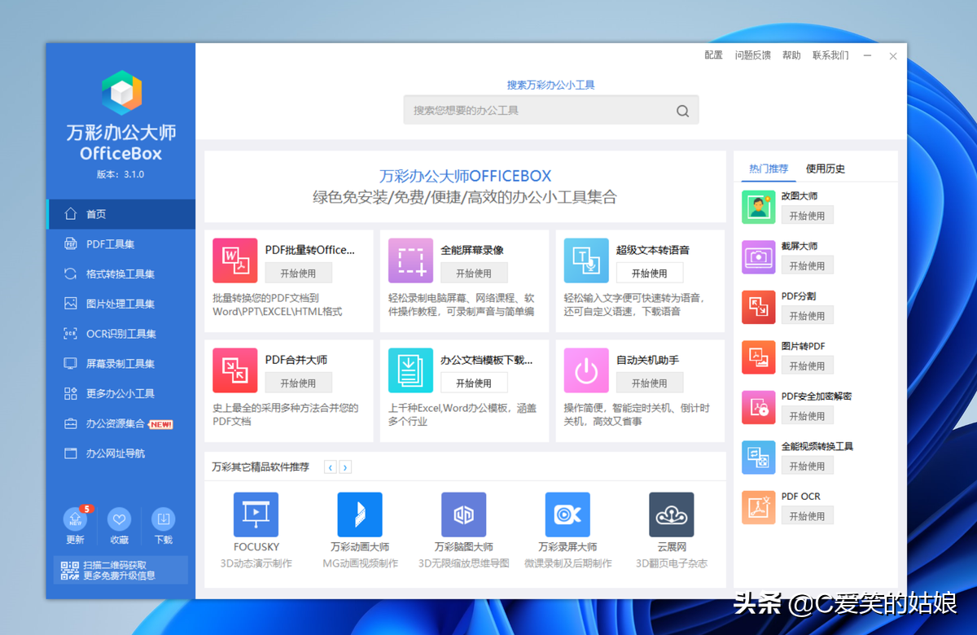This screenshot has height=635, width=977.
Task: Open PDF工具集 in the sidebar
Action: coord(120,244)
